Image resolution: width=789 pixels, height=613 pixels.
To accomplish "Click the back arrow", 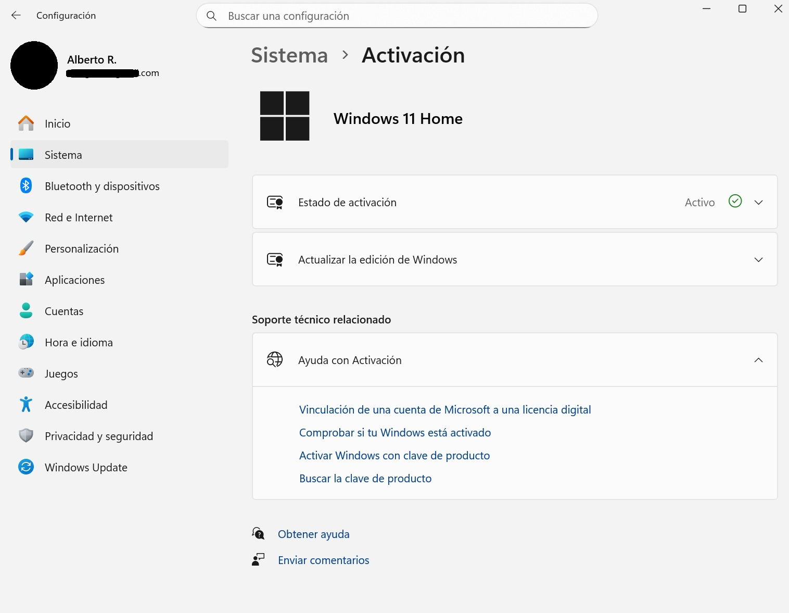I will point(16,15).
